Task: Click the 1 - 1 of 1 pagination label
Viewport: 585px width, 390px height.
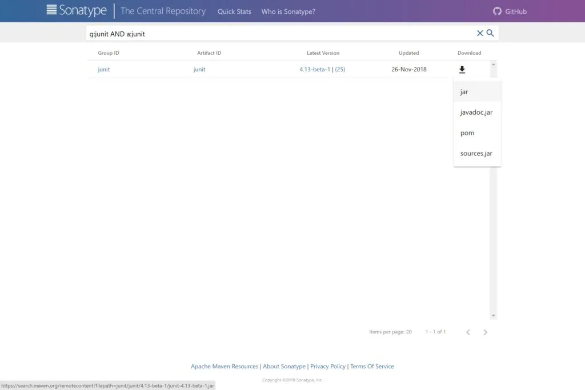Action: tap(435, 332)
